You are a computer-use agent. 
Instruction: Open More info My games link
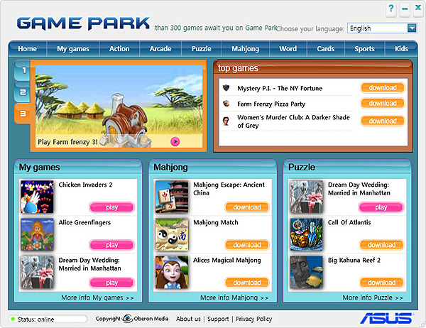[97, 298]
